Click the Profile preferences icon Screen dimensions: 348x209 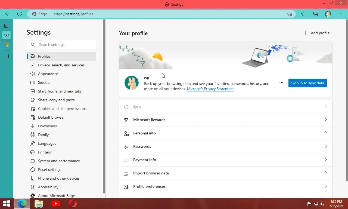[x=126, y=187]
